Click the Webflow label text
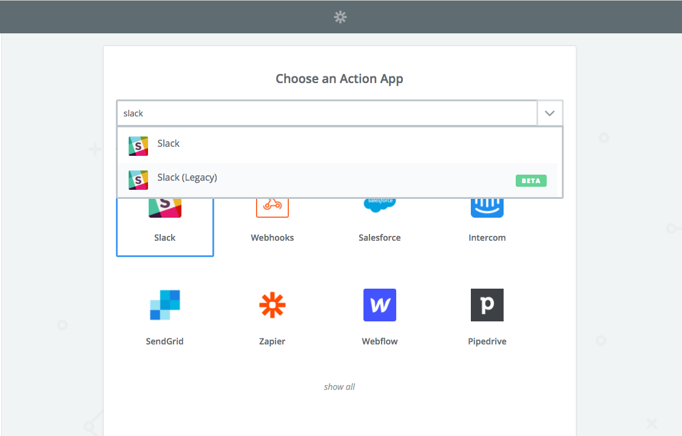The image size is (682, 436). [380, 341]
